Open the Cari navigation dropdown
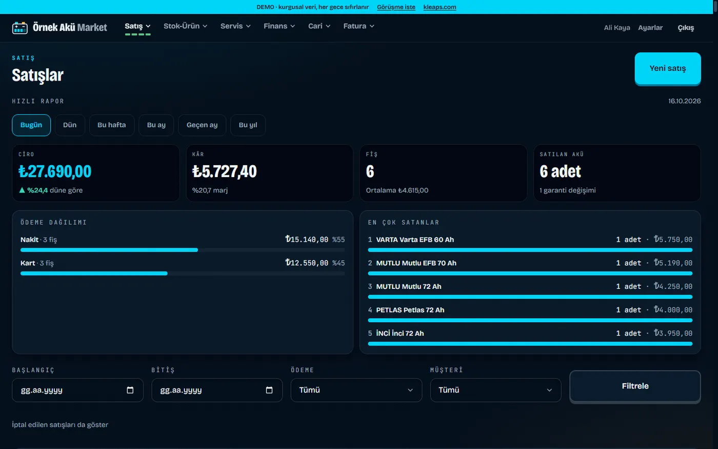Image resolution: width=718 pixels, height=449 pixels. pyautogui.click(x=319, y=26)
